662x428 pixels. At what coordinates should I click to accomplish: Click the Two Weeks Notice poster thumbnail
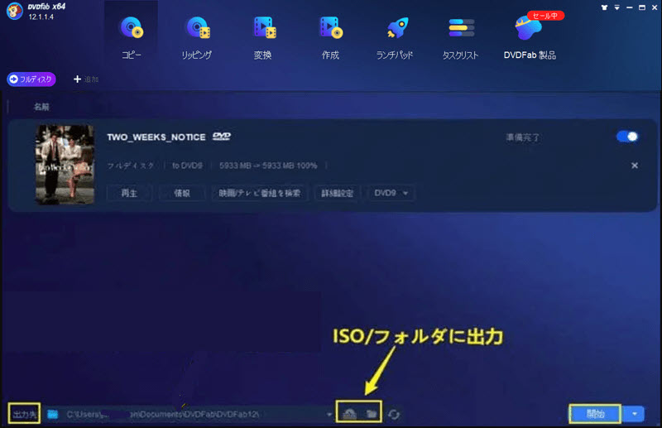65,165
